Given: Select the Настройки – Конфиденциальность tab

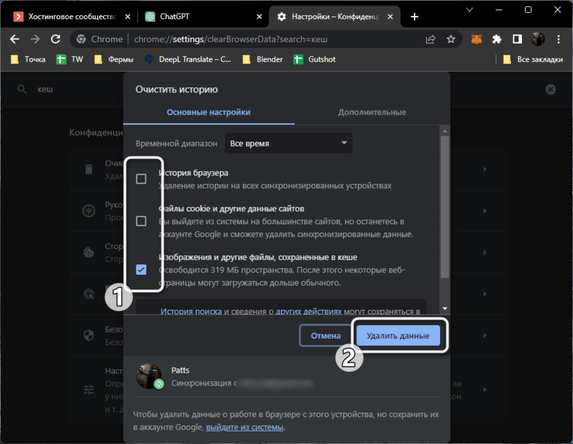Looking at the screenshot, I should [x=335, y=17].
